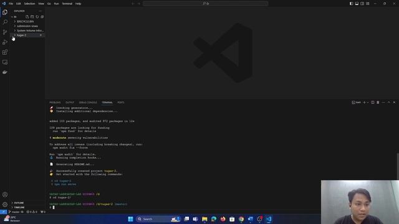
Task: Expand the Outline section
Action: pos(19,203)
